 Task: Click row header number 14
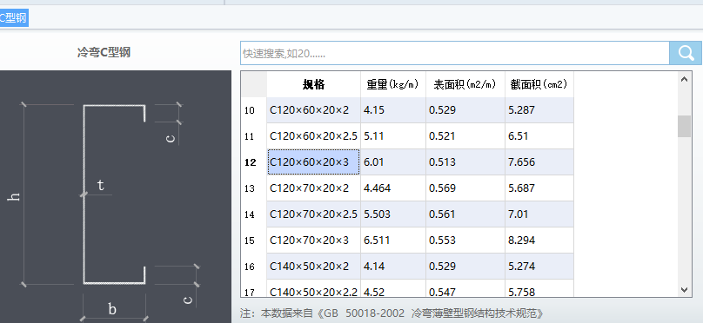pyautogui.click(x=254, y=214)
